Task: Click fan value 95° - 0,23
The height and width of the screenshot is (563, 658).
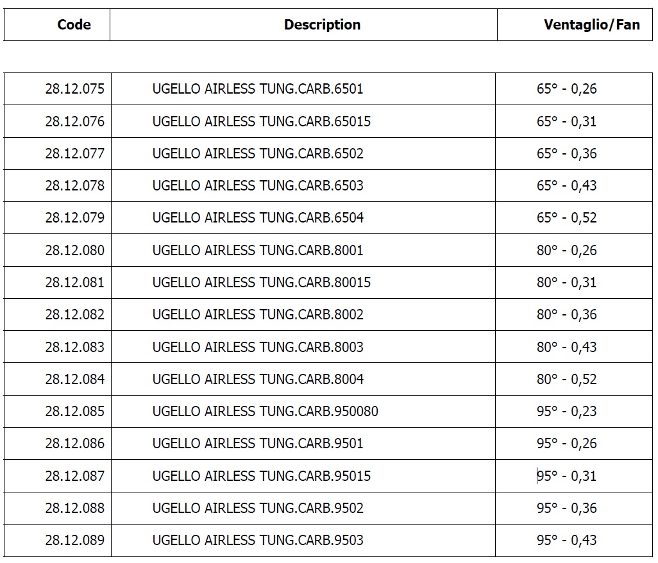Action: 566,412
